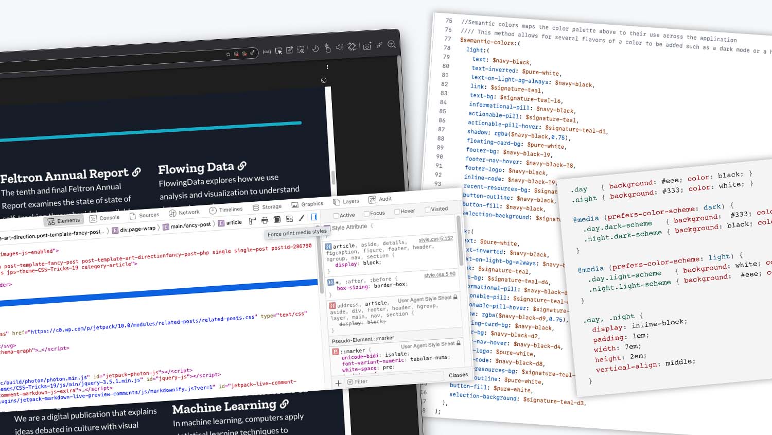
Task: Click 'display: block' in article, aside rule
Action: (x=358, y=263)
